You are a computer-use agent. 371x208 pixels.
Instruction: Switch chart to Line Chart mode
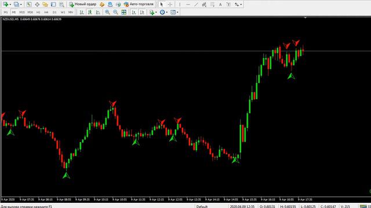98,12
